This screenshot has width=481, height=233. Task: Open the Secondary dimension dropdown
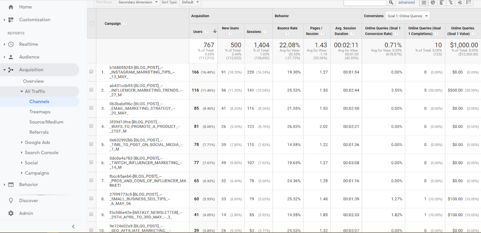click(137, 2)
